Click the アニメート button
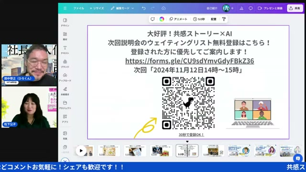Screen dimensions: 306x172 [x=178, y=19]
